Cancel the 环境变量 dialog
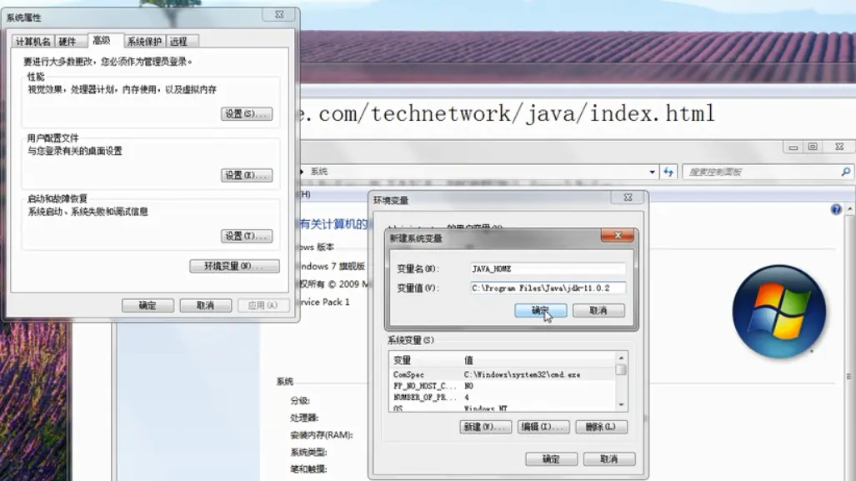Viewport: 856px width, 481px height. [x=608, y=459]
